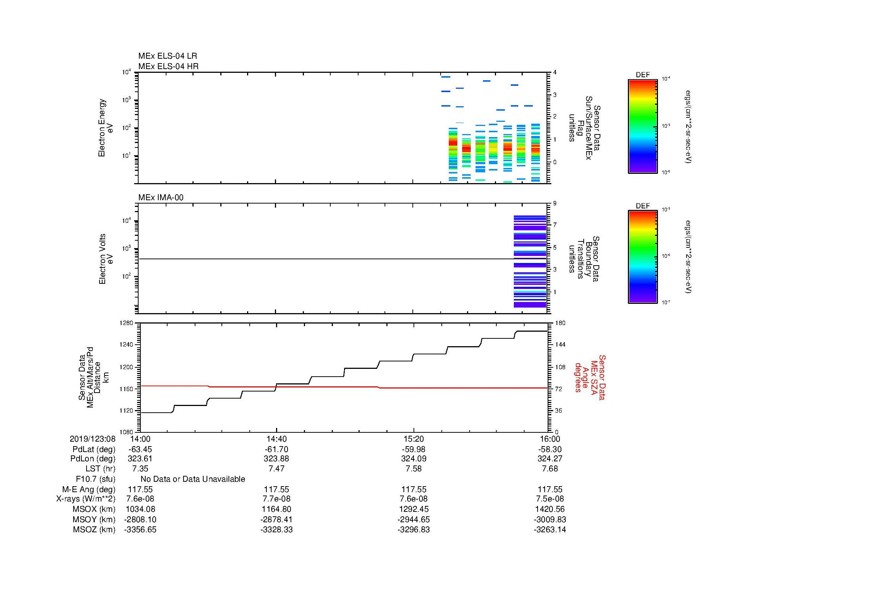
Task: Click the 180 SZA axis tick label
Action: (x=560, y=323)
